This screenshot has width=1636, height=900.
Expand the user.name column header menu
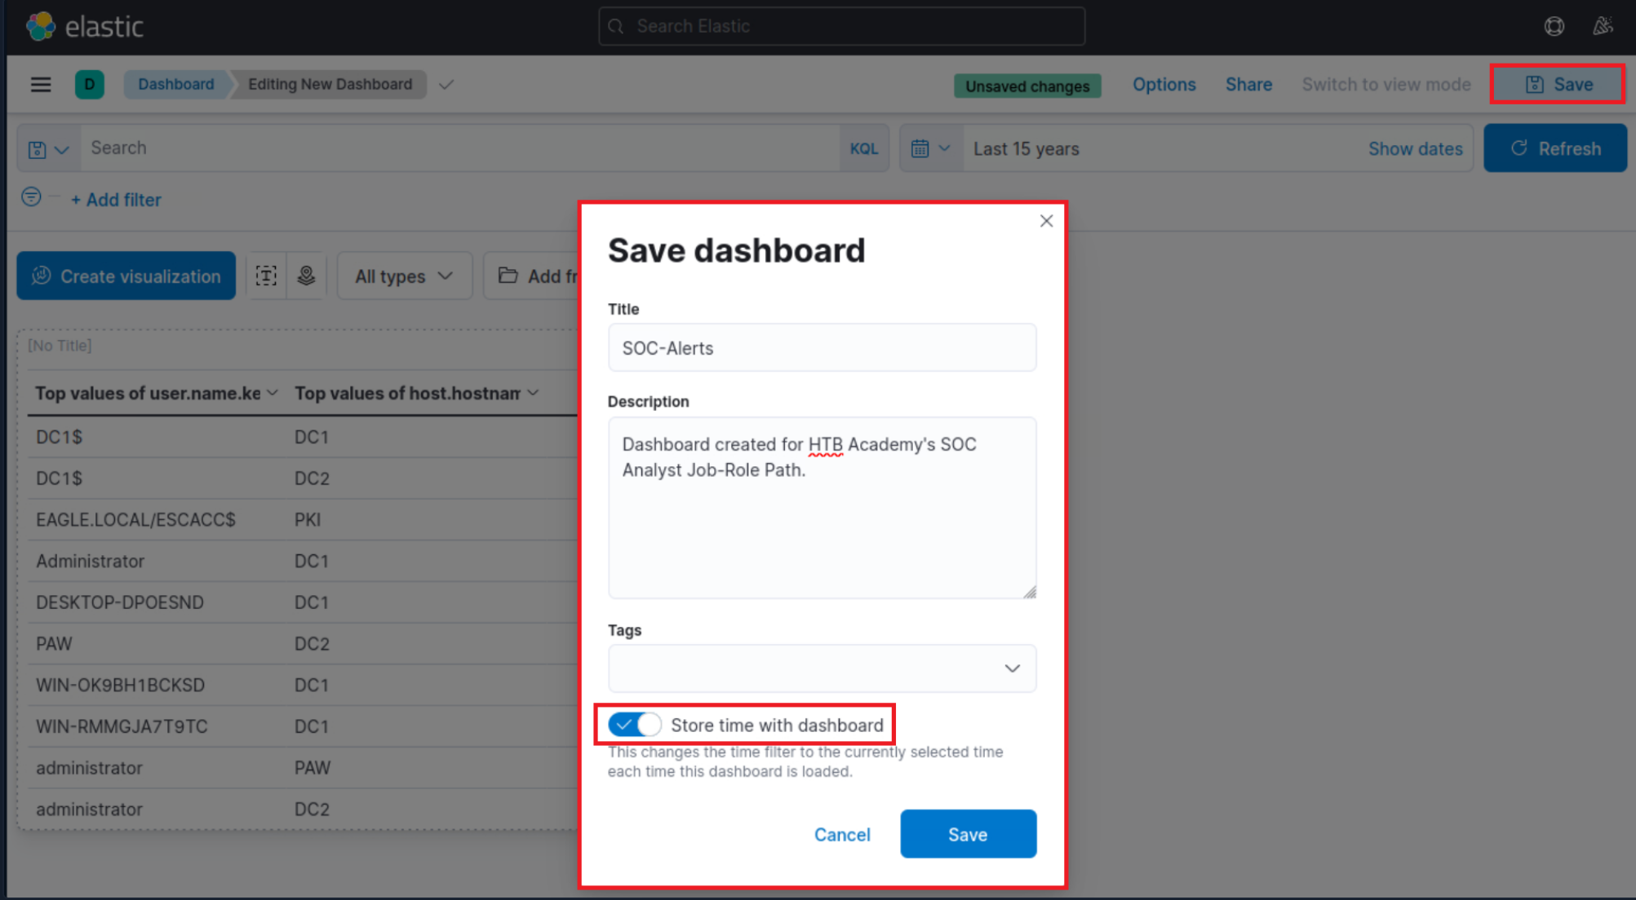[273, 393]
